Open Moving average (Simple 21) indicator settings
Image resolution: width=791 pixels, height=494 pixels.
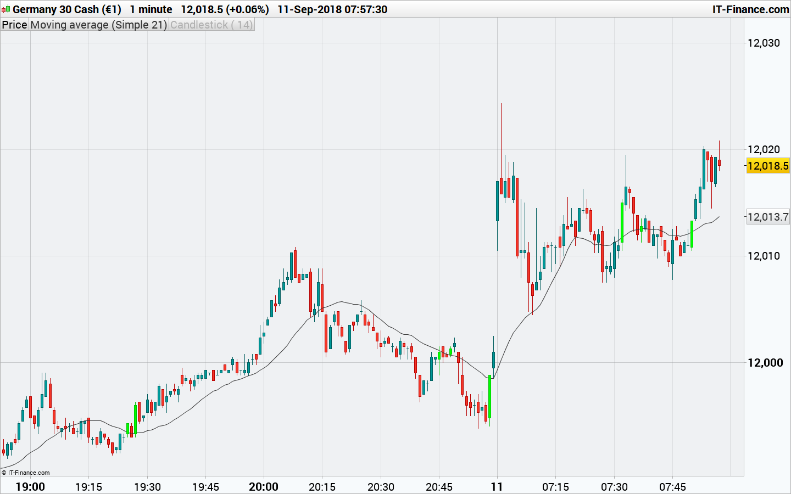[x=99, y=25]
